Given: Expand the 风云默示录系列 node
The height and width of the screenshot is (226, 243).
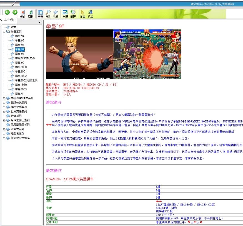Looking at the screenshot, I should click(4, 125).
